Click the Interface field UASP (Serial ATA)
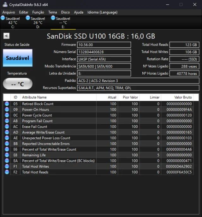This screenshot has width=202, height=217. point(104,59)
